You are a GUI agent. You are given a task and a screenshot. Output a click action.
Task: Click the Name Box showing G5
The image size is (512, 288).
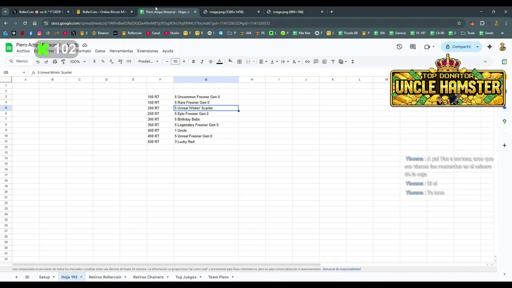pyautogui.click(x=14, y=72)
